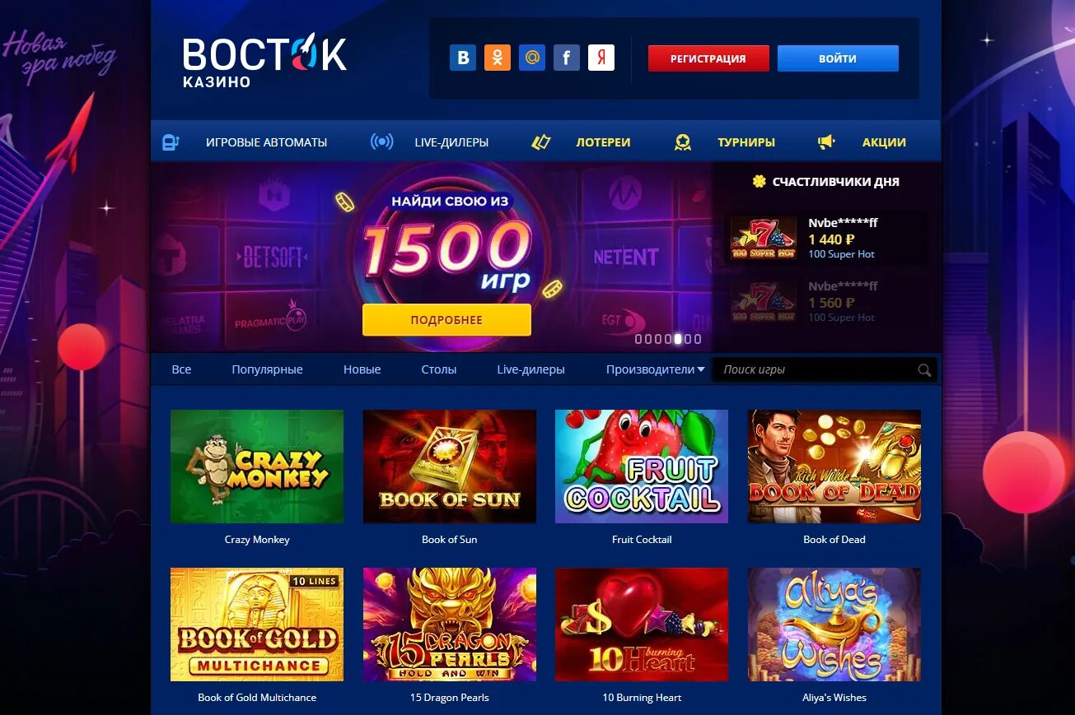Switch to the Популярные tab
This screenshot has height=715, width=1075.
[267, 369]
